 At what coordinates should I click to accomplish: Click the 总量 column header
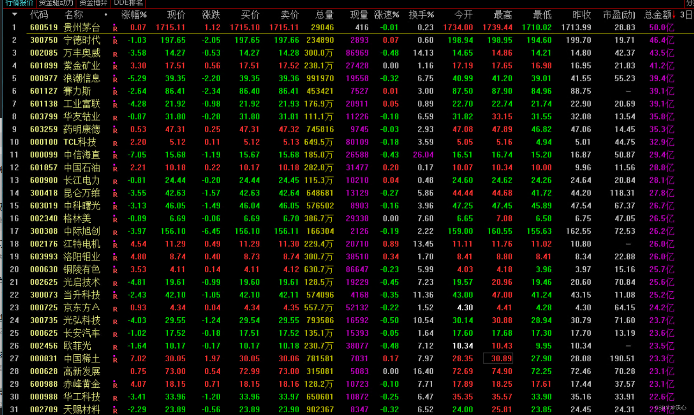point(324,15)
